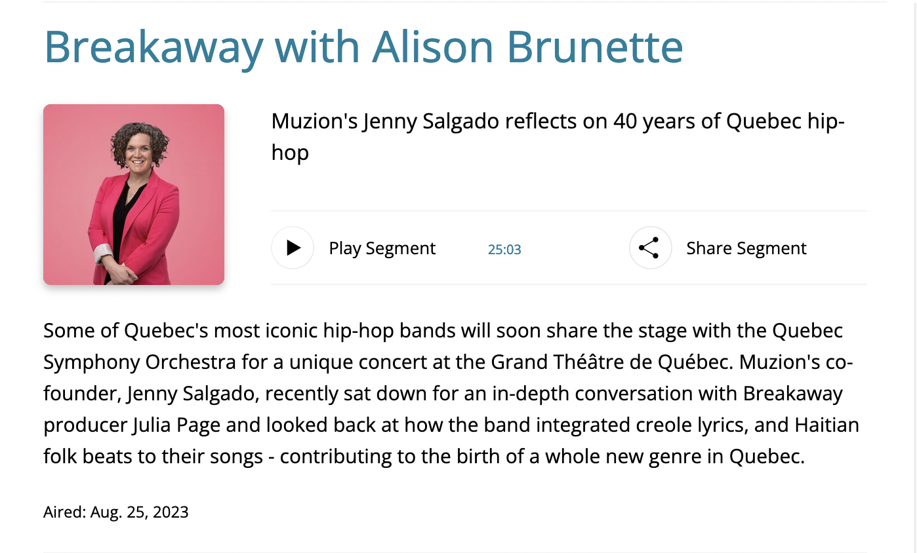Click the description's first line about iconic hip-hop bands
The width and height of the screenshot is (917, 553).
click(443, 330)
